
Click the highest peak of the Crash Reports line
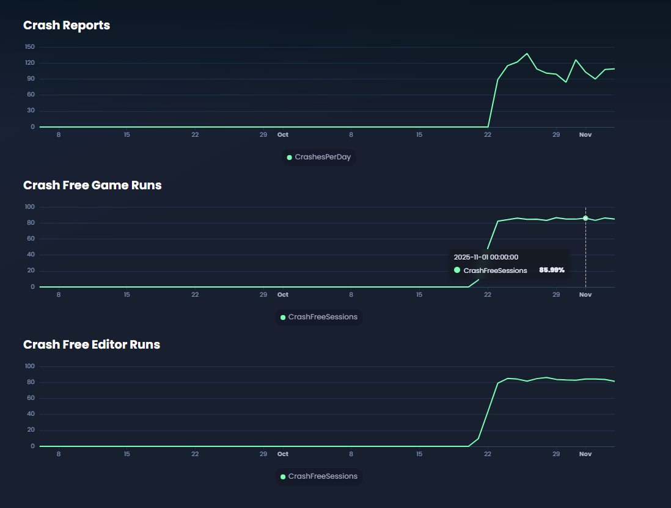(x=527, y=54)
